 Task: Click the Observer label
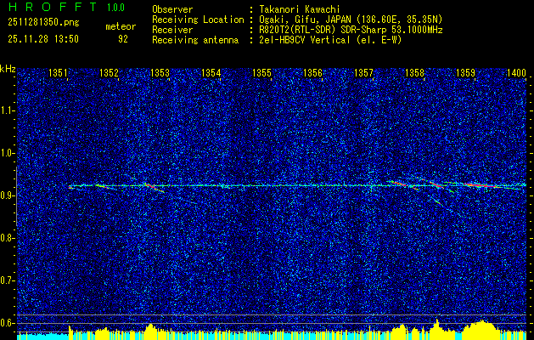point(172,9)
